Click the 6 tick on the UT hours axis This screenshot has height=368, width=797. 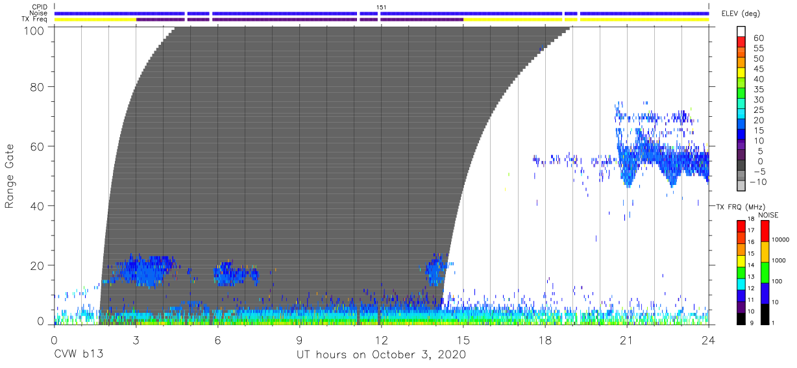tap(218, 340)
